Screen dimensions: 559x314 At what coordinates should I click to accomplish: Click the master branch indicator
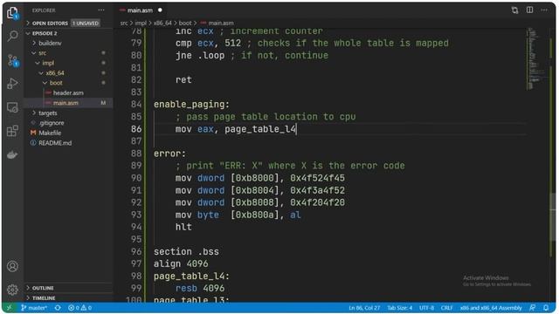coord(34,308)
